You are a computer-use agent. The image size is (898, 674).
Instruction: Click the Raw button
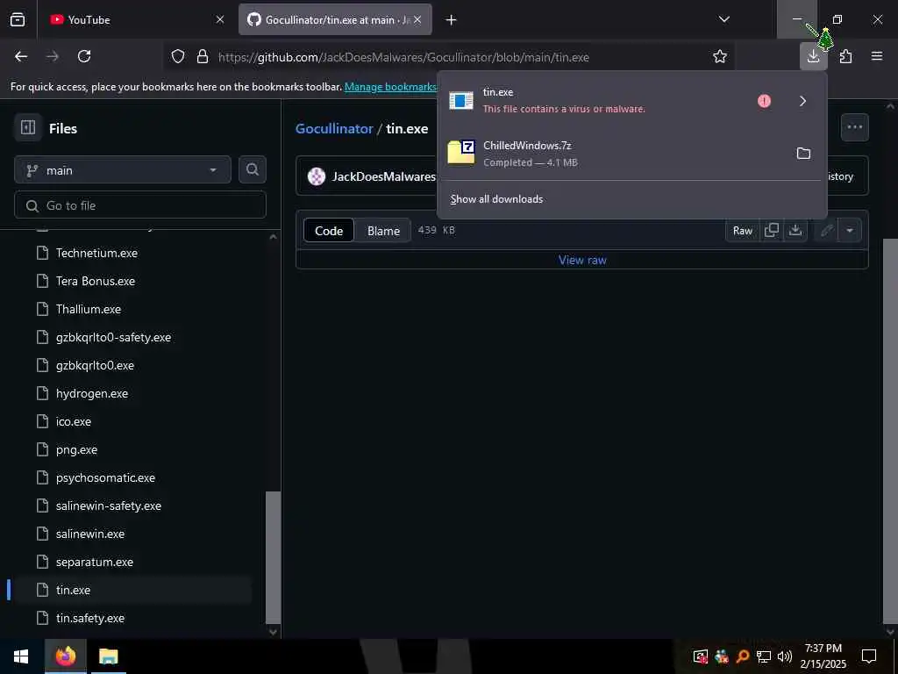[742, 231]
